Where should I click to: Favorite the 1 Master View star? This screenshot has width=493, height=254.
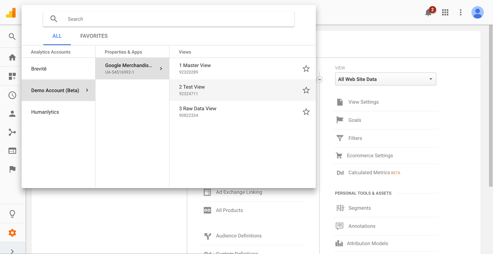[306, 69]
